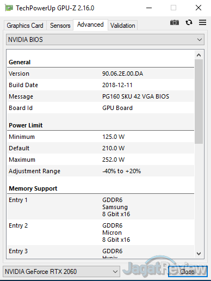Click the GPU-Z app icon in title bar
The height and width of the screenshot is (281, 211).
9,8
